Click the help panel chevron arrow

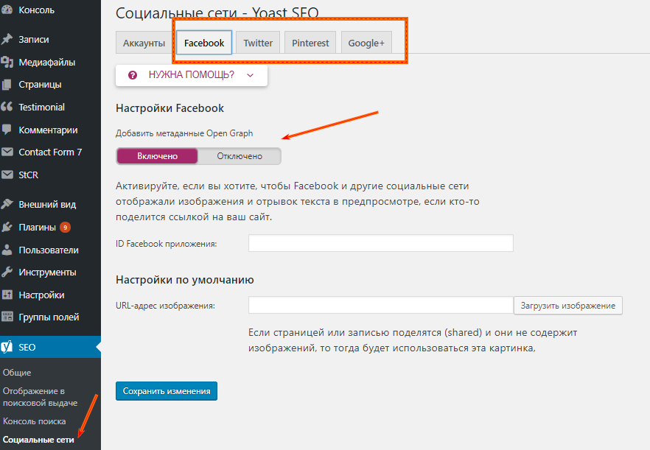coord(250,75)
